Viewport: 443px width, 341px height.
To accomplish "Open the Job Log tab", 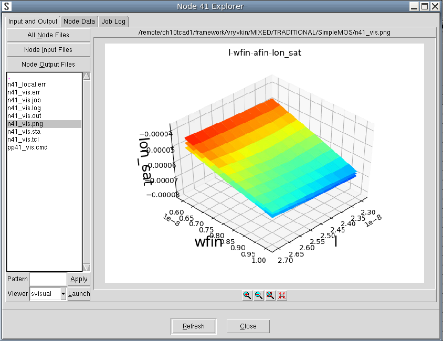I will click(x=113, y=21).
